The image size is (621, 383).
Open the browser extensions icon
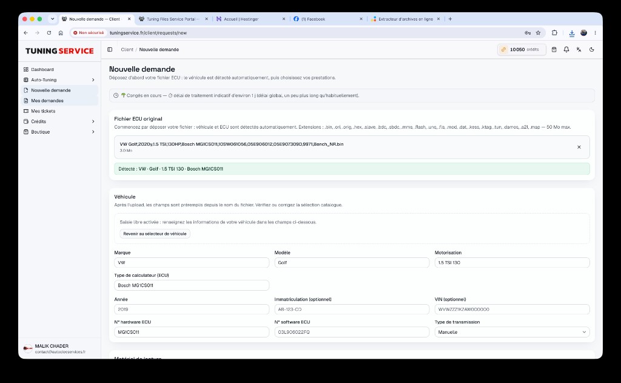554,33
